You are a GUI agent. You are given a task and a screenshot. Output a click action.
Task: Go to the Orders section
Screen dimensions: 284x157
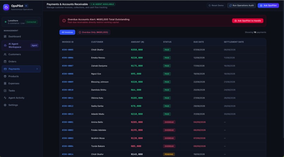[21, 62]
